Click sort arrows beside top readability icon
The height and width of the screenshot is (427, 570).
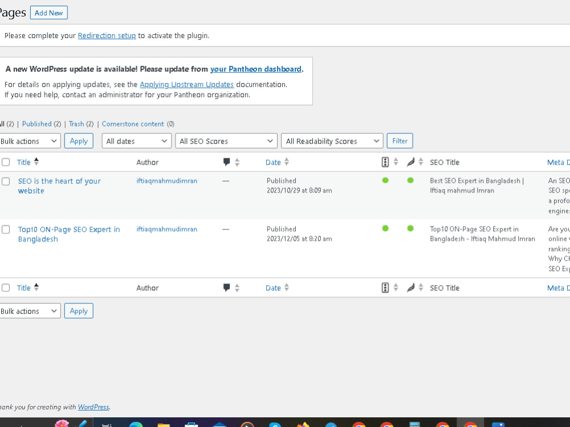point(421,162)
